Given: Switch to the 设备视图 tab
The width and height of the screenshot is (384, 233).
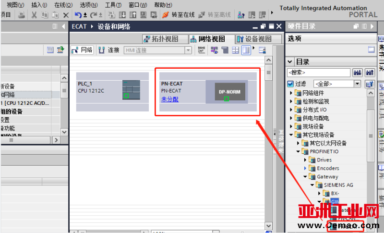Looking at the screenshot, I should [x=254, y=39].
